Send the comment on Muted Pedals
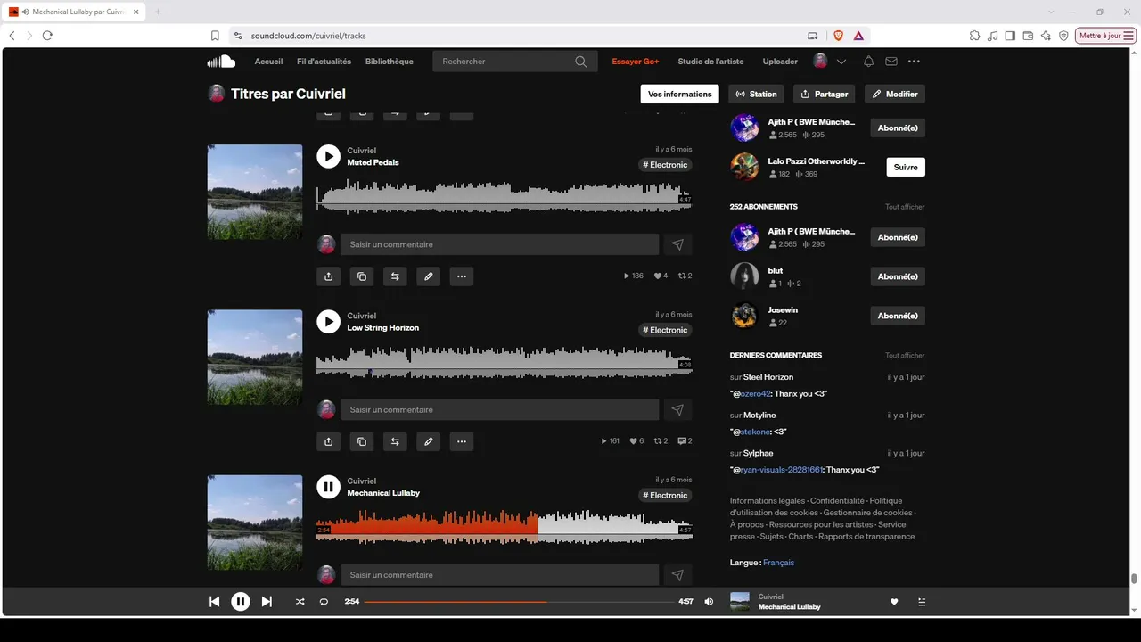The image size is (1141, 642). coord(677,244)
